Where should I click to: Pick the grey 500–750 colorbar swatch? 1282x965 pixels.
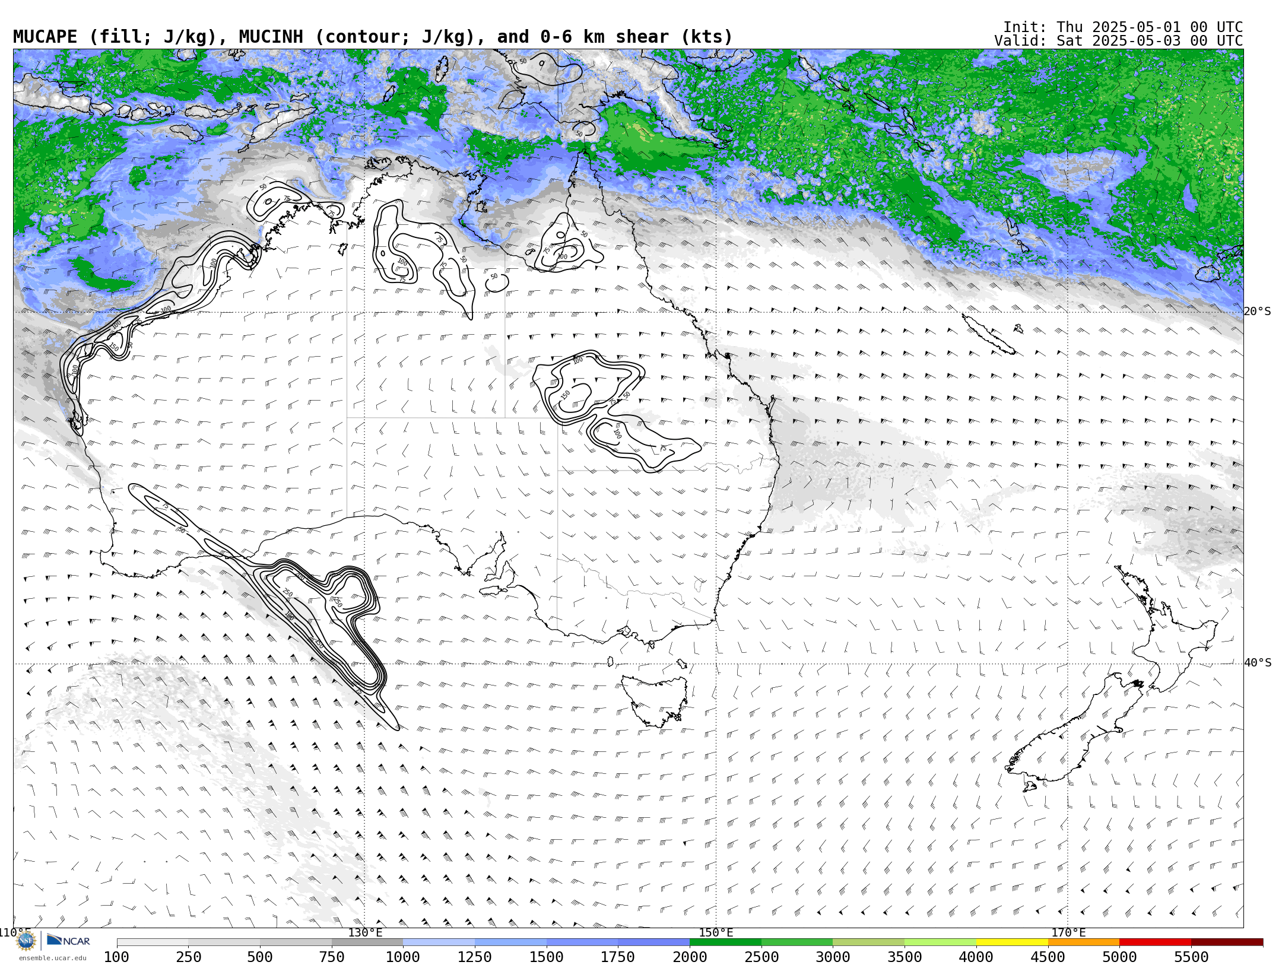[x=296, y=942]
